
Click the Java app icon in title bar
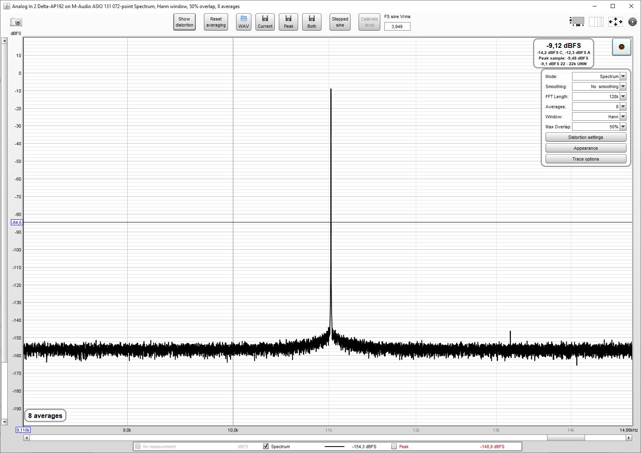6,6
